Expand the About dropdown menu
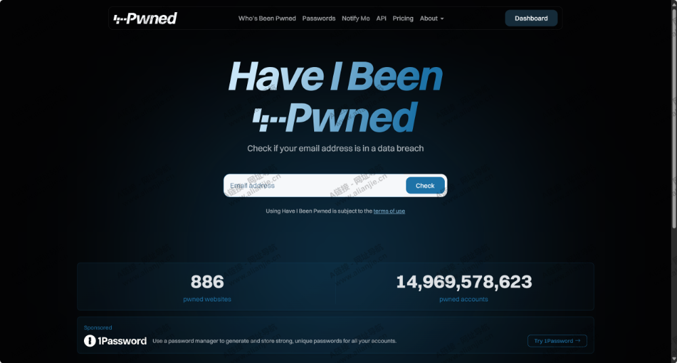Screen dimensions: 677x363 431,18
